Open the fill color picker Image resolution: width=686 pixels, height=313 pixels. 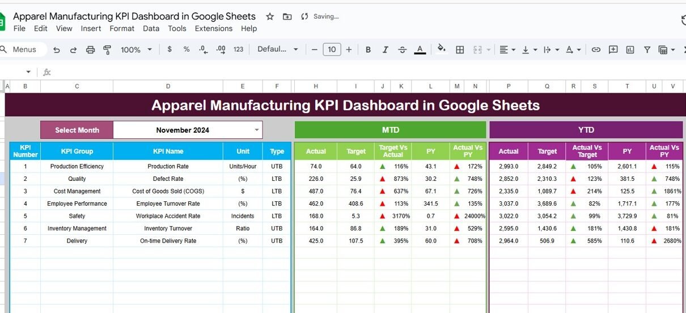(x=442, y=49)
